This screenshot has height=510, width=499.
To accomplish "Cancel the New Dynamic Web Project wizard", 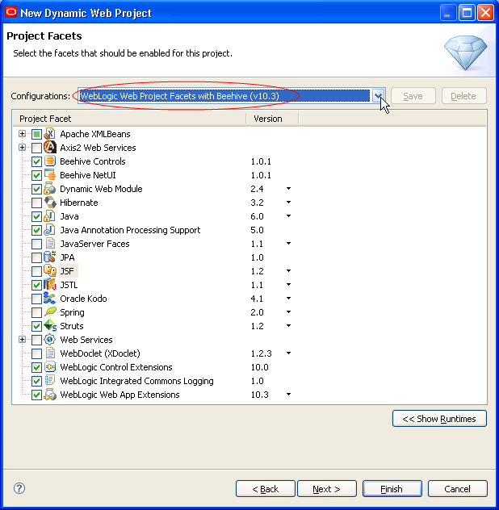I will 457,488.
